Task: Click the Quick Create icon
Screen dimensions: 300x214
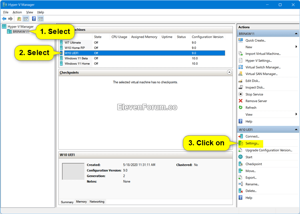Action: click(240, 40)
